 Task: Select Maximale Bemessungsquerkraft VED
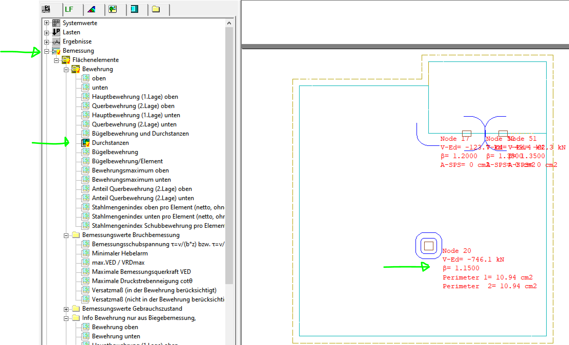141,272
